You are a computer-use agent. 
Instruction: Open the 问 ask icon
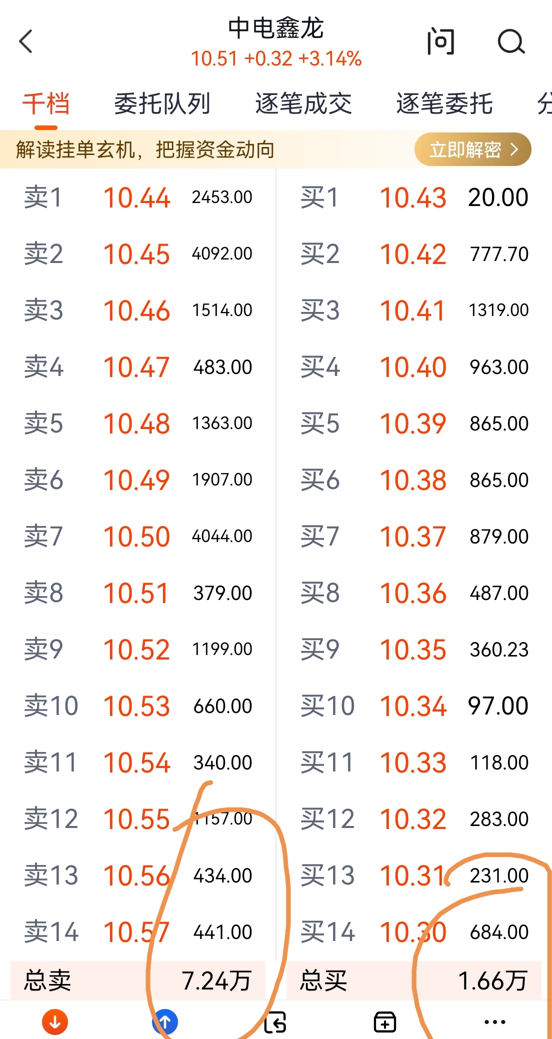click(x=440, y=41)
